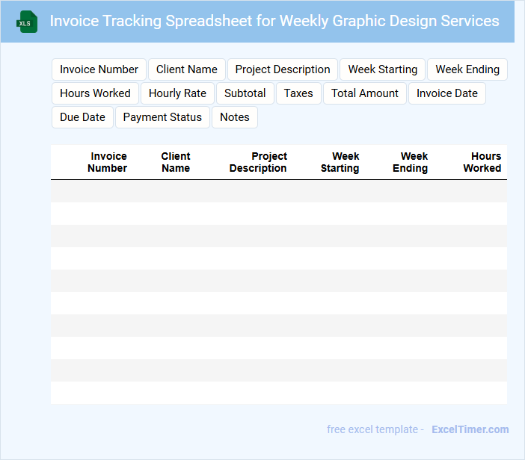Click the Payment Status tag

pos(162,117)
